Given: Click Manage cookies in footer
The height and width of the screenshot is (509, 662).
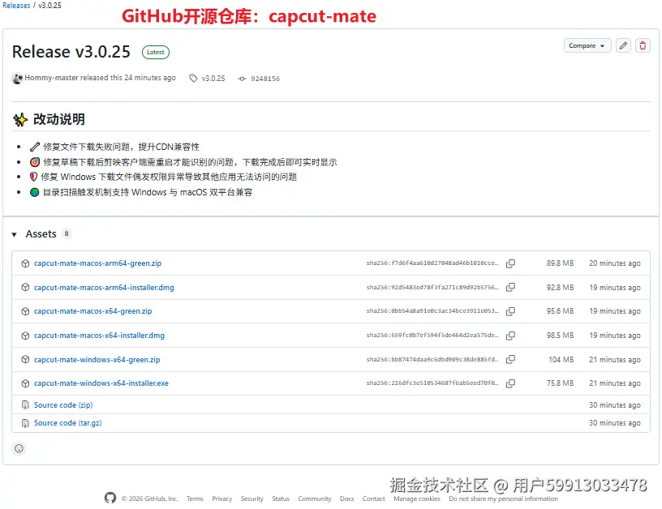Looking at the screenshot, I should coord(417,499).
